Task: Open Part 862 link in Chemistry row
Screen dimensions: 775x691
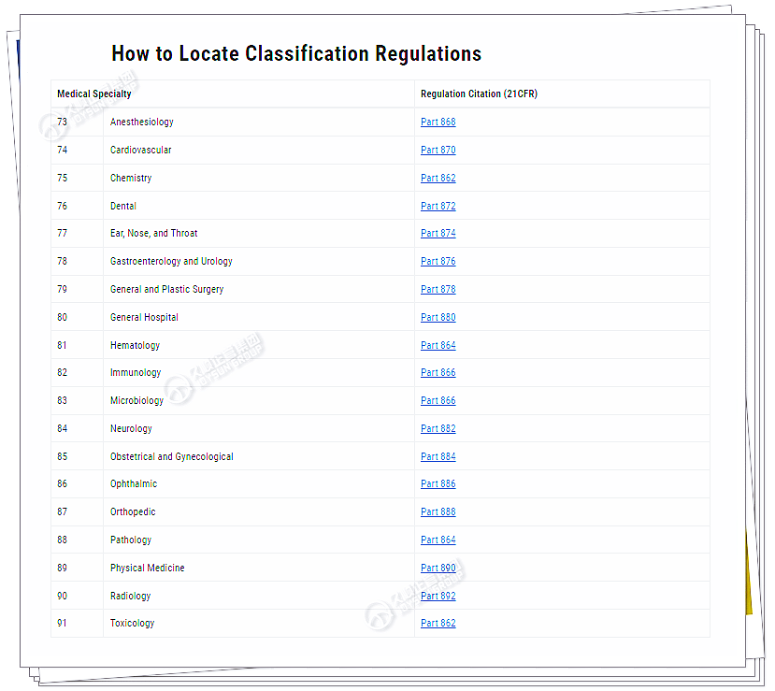Action: pyautogui.click(x=438, y=179)
